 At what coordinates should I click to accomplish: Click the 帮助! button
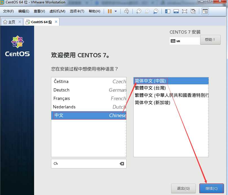coord(210,40)
